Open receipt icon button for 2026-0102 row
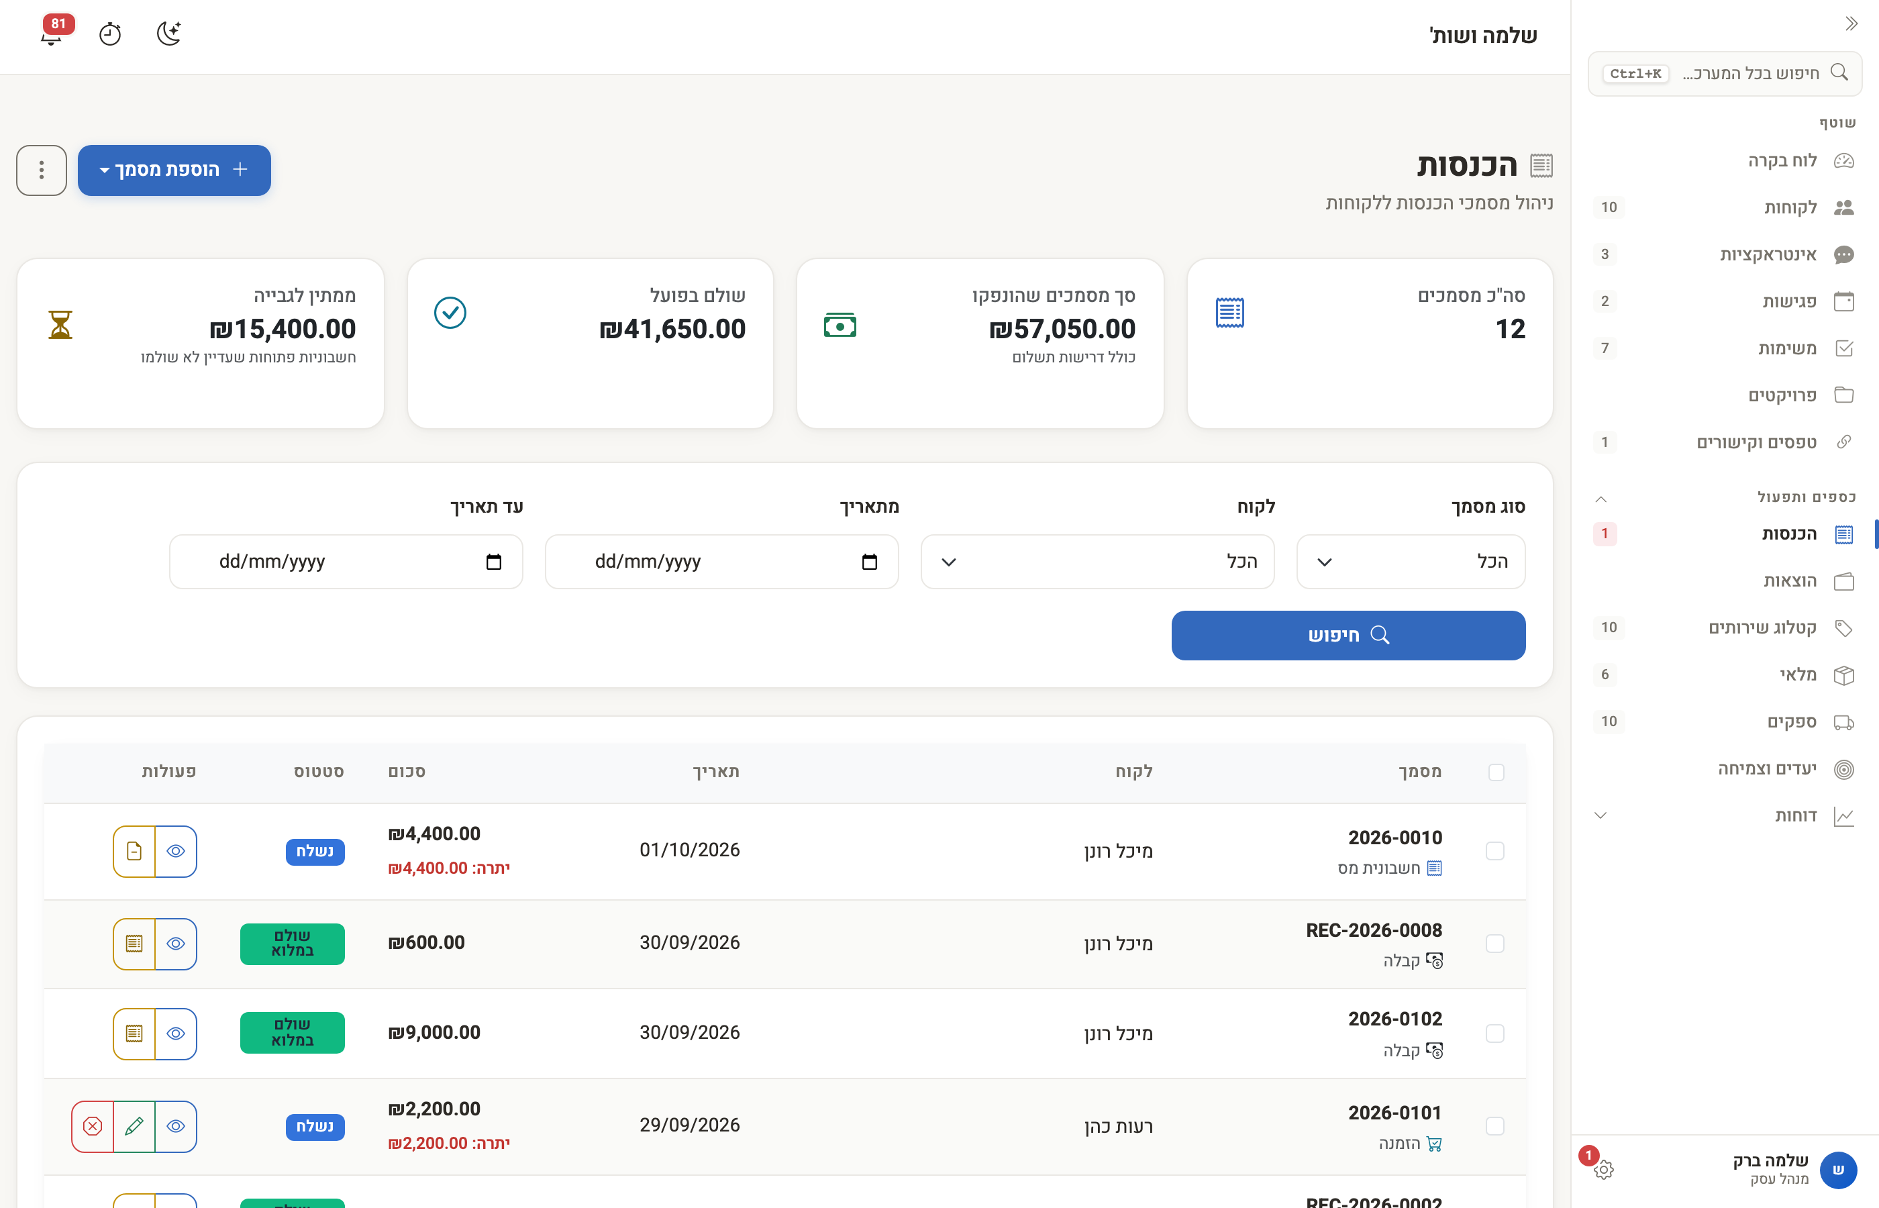Image resolution: width=1879 pixels, height=1208 pixels. 134,1034
